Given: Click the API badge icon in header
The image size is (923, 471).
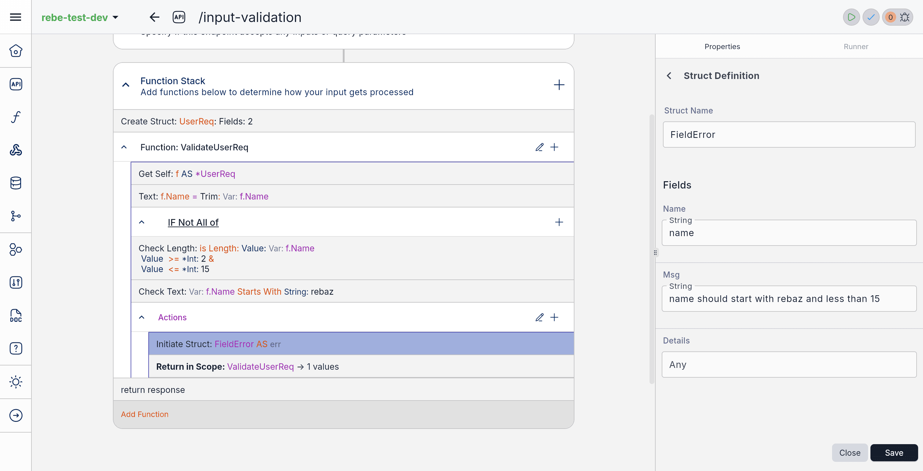Looking at the screenshot, I should click(x=179, y=17).
